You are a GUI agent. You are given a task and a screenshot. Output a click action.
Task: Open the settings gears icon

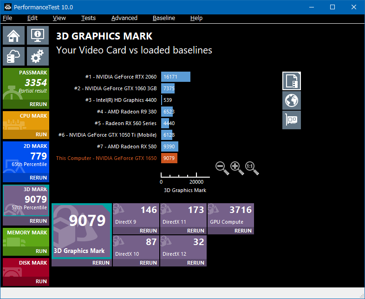[x=38, y=56]
